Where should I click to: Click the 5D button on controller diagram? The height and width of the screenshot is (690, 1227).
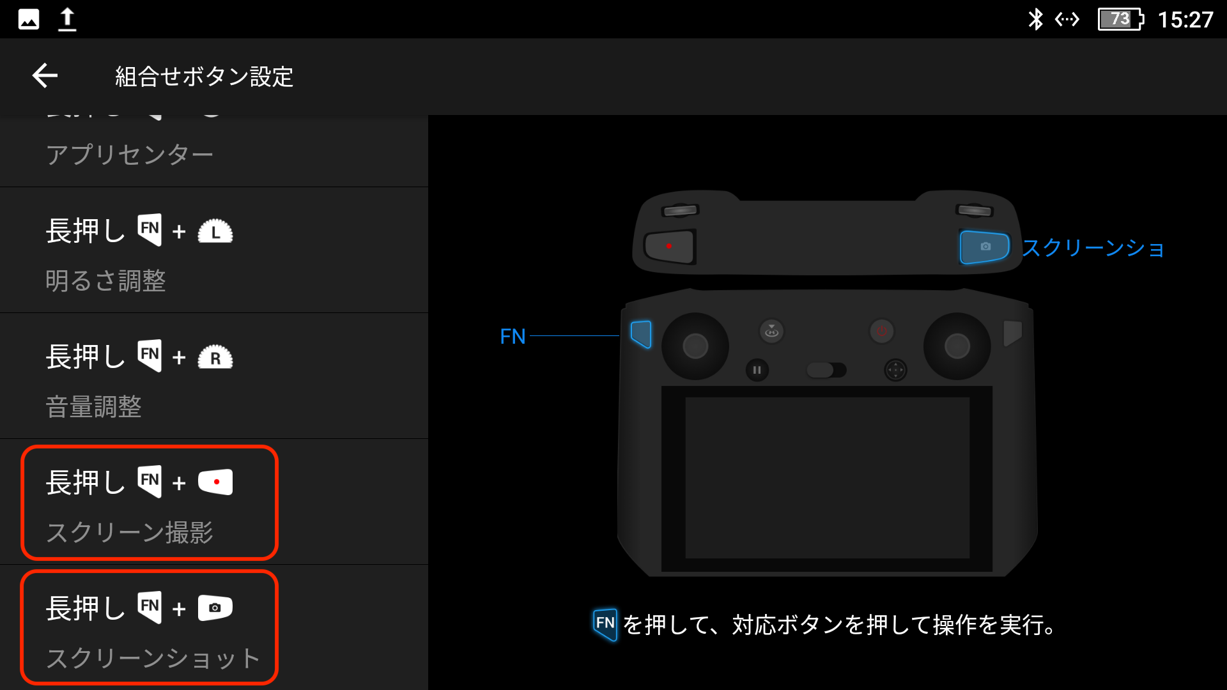895,370
